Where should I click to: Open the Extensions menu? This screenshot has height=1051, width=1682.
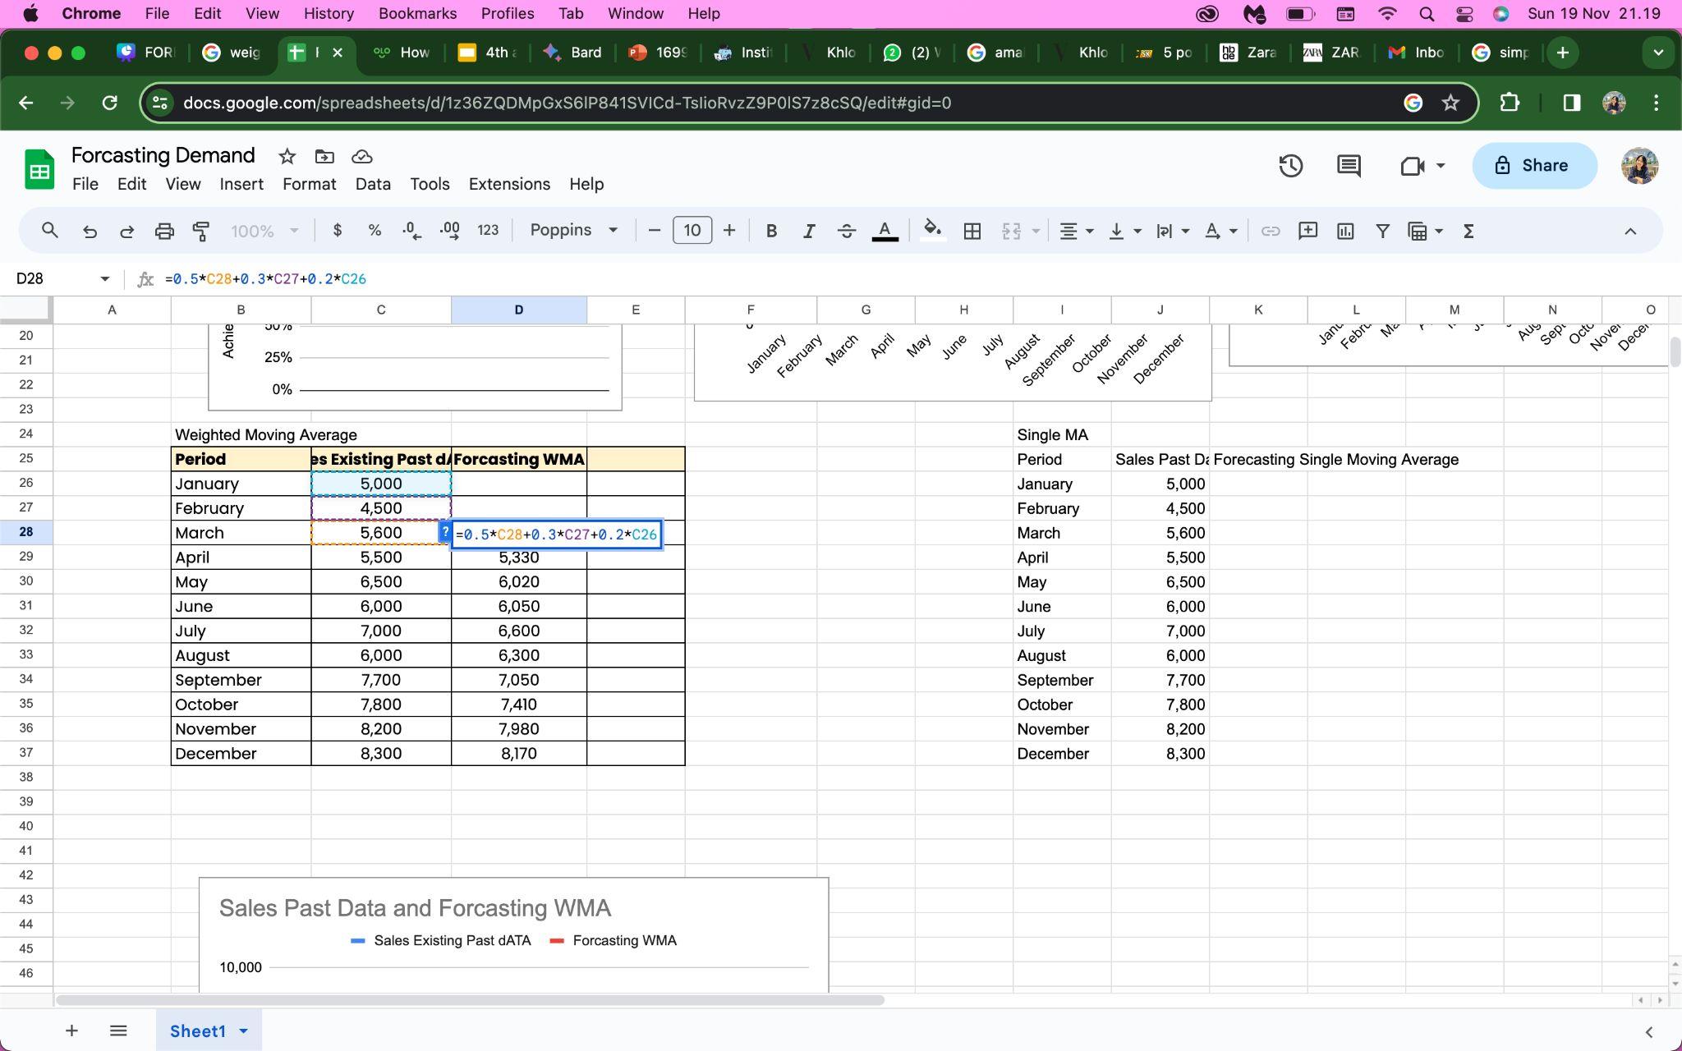508,184
